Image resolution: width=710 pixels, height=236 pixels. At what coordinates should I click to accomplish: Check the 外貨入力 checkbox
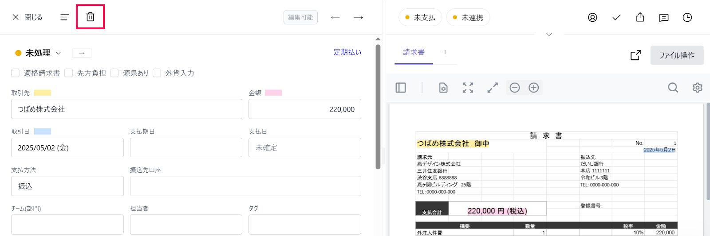click(x=157, y=73)
